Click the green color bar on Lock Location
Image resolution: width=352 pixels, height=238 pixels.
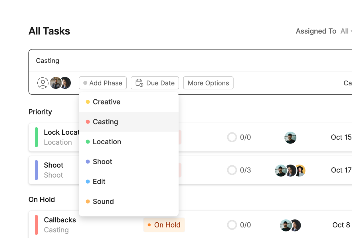(37, 137)
